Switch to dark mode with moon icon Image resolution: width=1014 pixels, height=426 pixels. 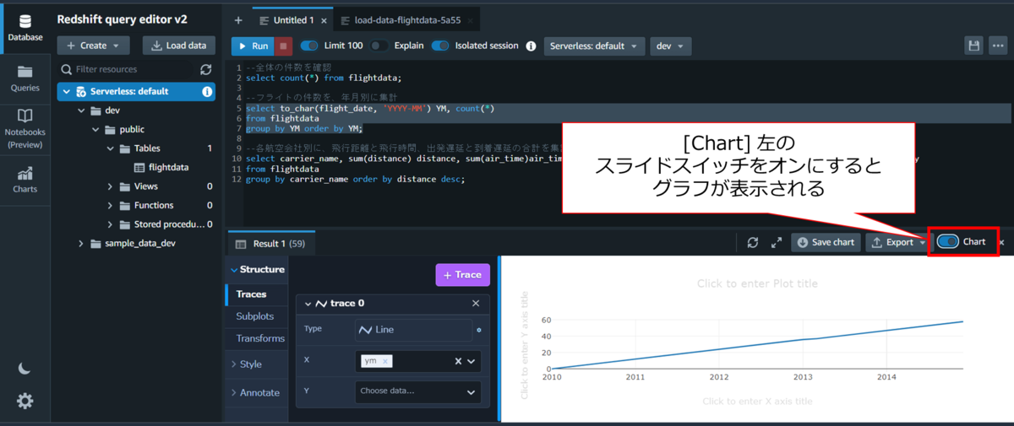[x=25, y=369]
